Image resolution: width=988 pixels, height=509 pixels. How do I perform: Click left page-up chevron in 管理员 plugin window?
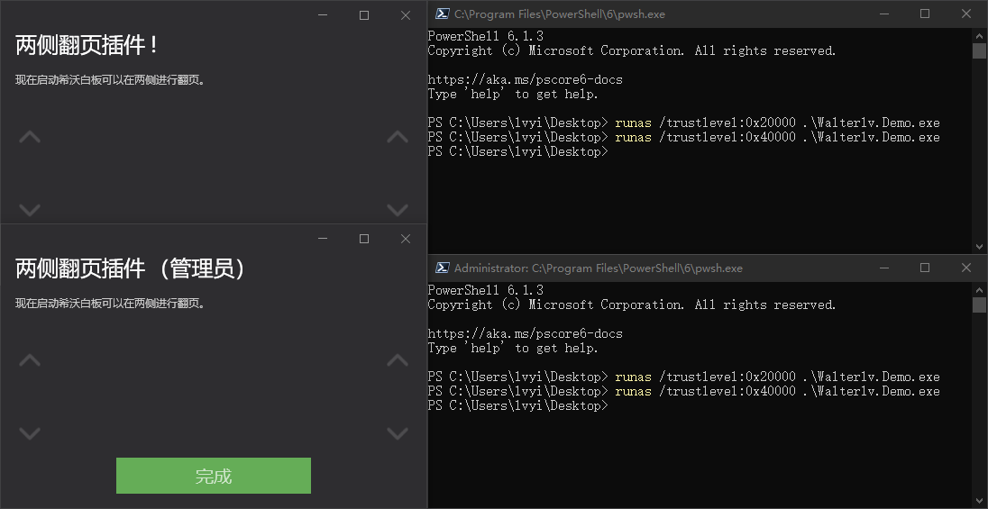30,360
